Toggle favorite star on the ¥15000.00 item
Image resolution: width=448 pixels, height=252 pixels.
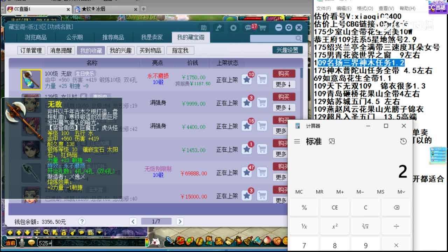click(247, 196)
